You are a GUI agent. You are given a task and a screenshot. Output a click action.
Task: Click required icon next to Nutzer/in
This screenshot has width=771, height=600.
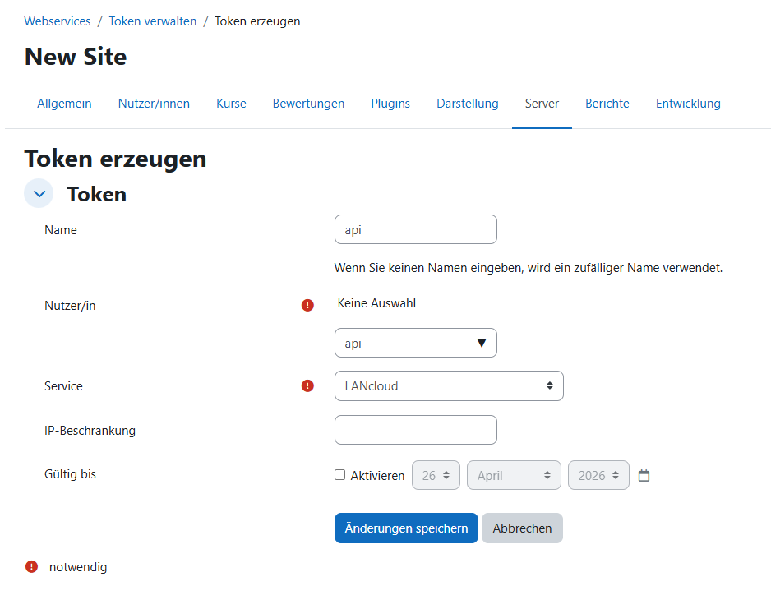pos(307,305)
